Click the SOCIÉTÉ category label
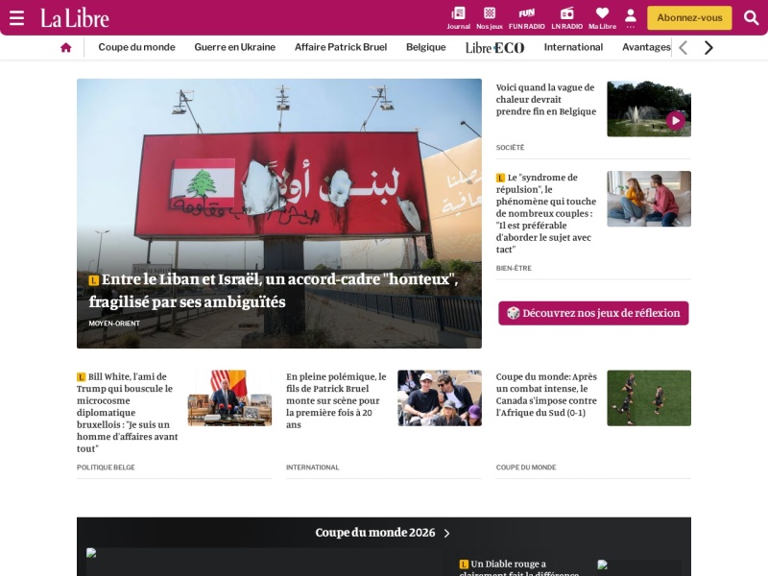 [x=510, y=148]
